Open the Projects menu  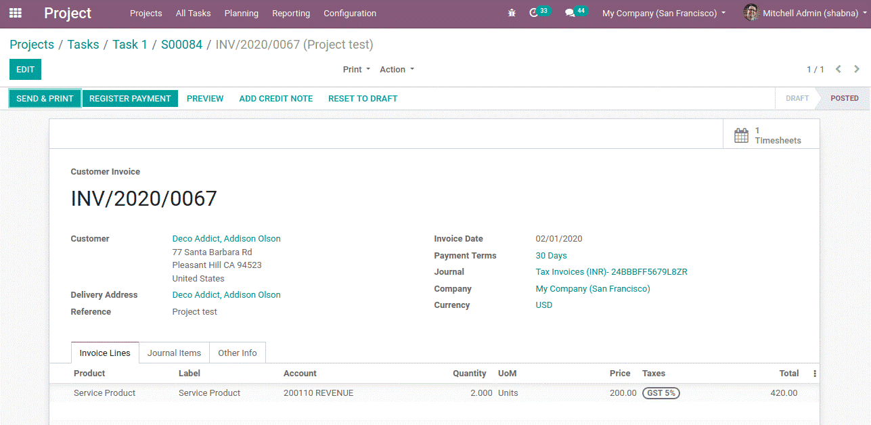(146, 13)
